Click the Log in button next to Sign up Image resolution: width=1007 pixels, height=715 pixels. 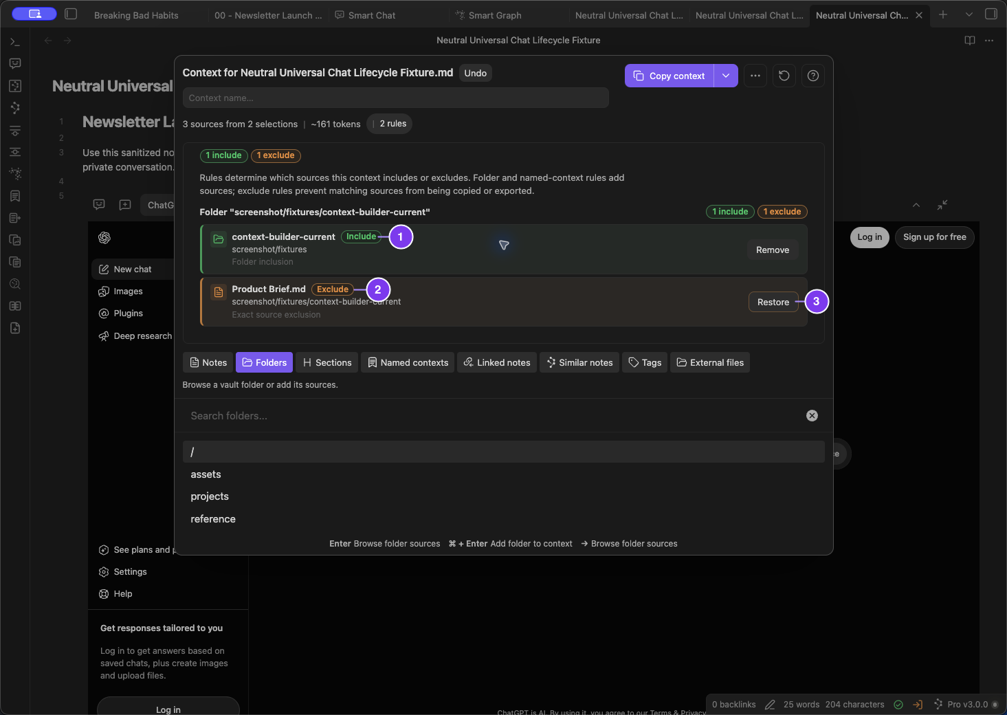pyautogui.click(x=870, y=237)
